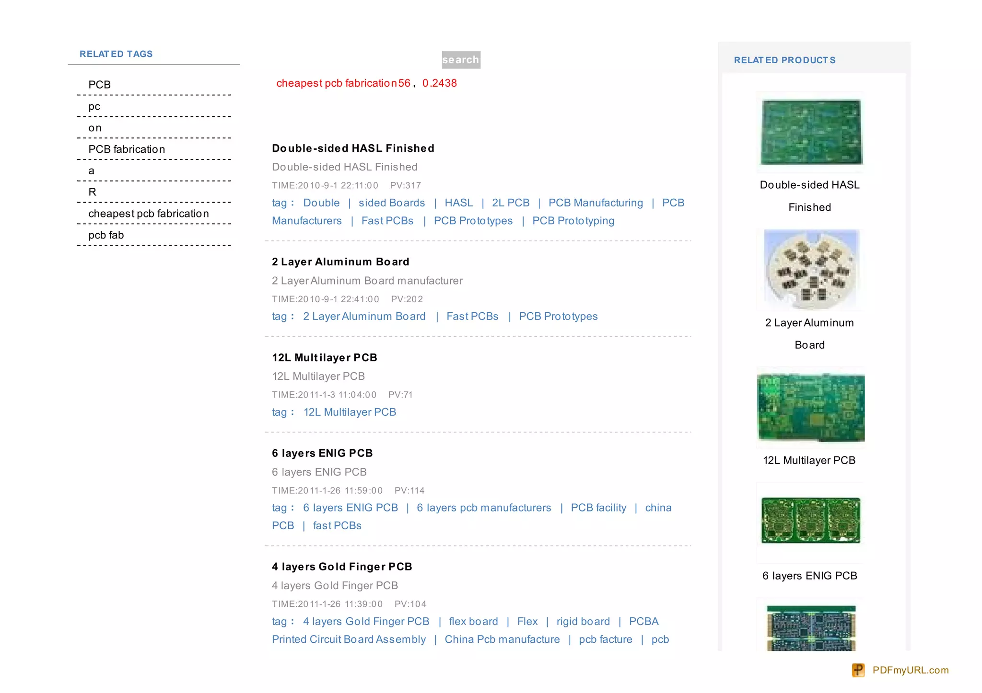The image size is (982, 693).
Task: Open the China Pcb manufacture tag
Action: click(502, 640)
